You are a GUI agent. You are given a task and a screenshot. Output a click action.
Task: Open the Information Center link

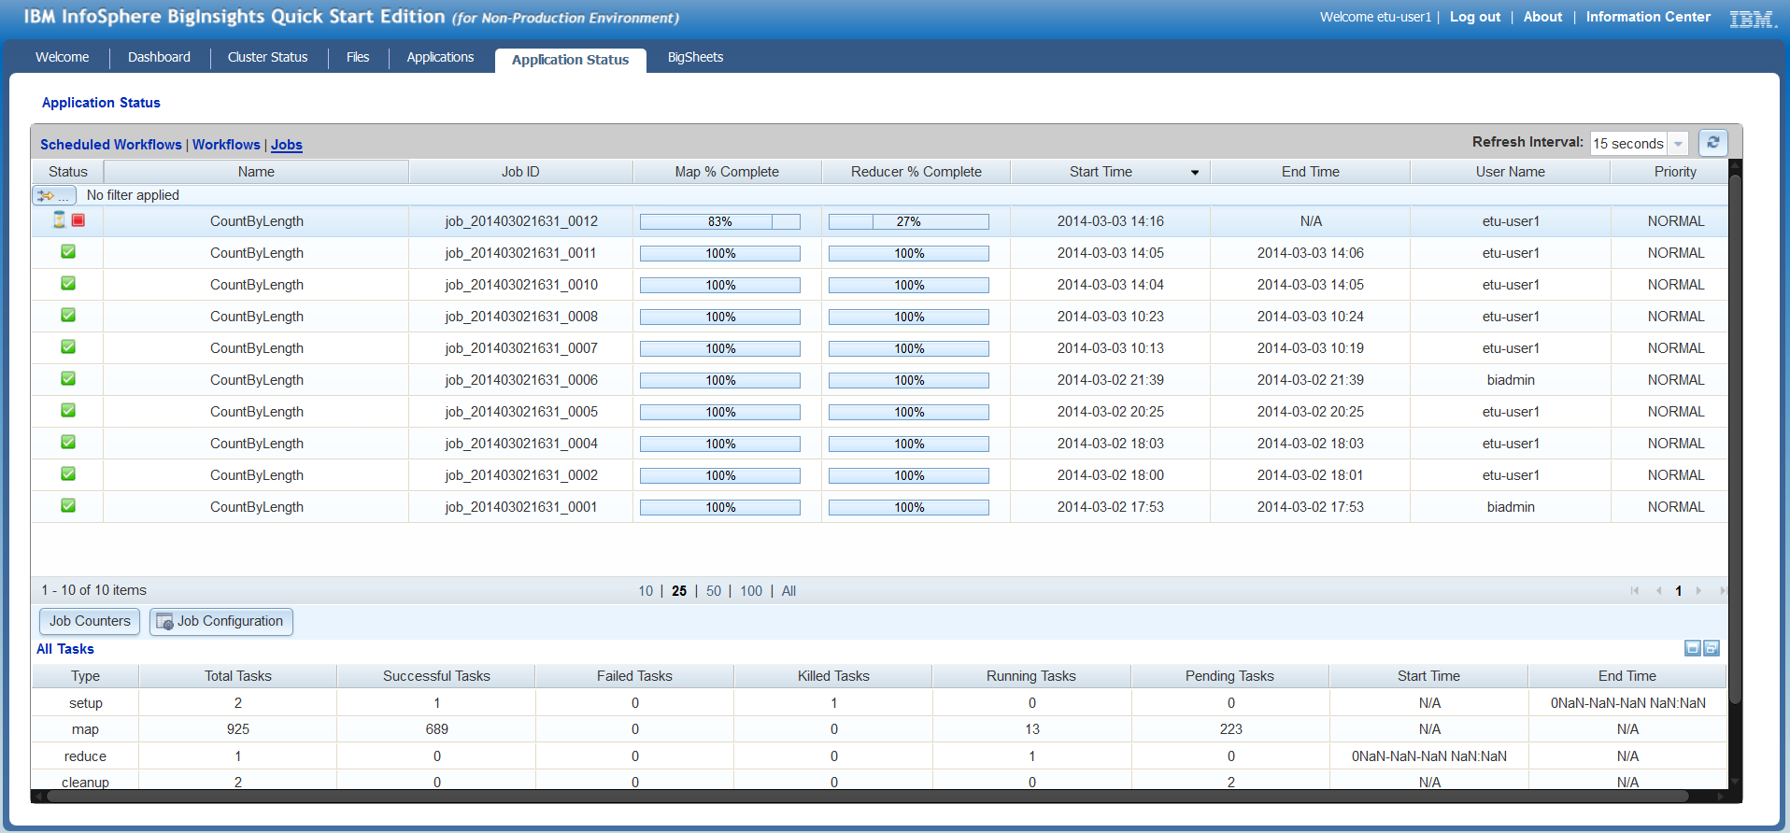click(x=1648, y=17)
